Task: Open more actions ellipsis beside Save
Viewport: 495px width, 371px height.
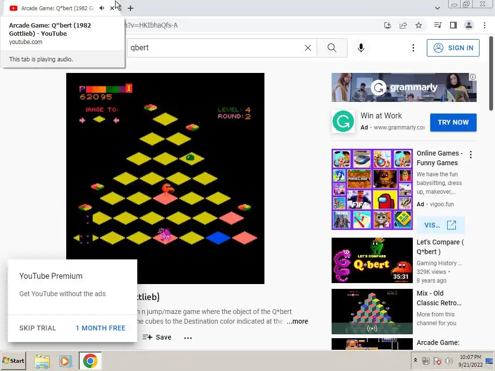Action: [x=188, y=338]
